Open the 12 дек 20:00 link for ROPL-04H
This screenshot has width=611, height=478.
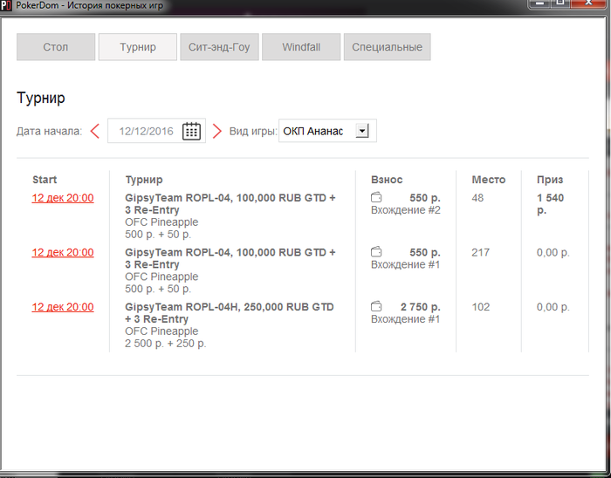pos(63,307)
